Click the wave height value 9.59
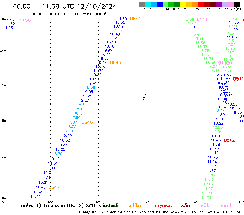This screenshot has width=244, height=215. 105,58
